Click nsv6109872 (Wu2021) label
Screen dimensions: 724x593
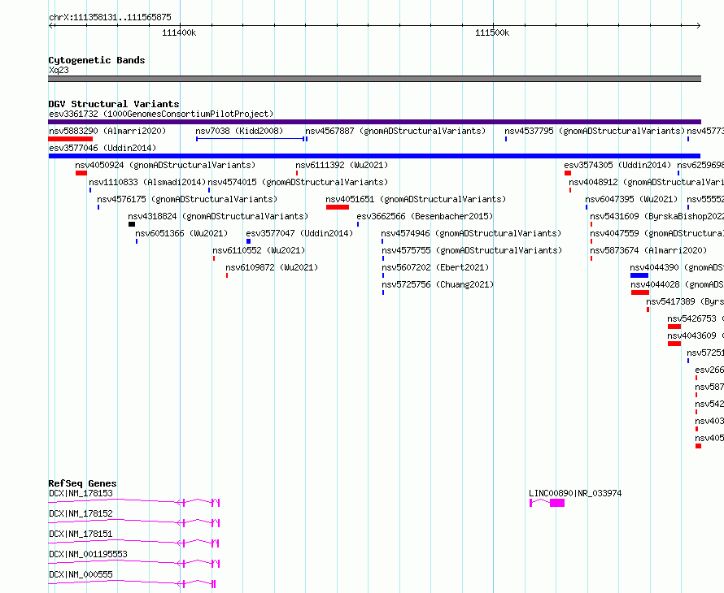[x=272, y=267]
